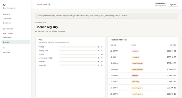182x98 pixels.
Task: Click expiry date 2026-07-31
Action: 171,76
